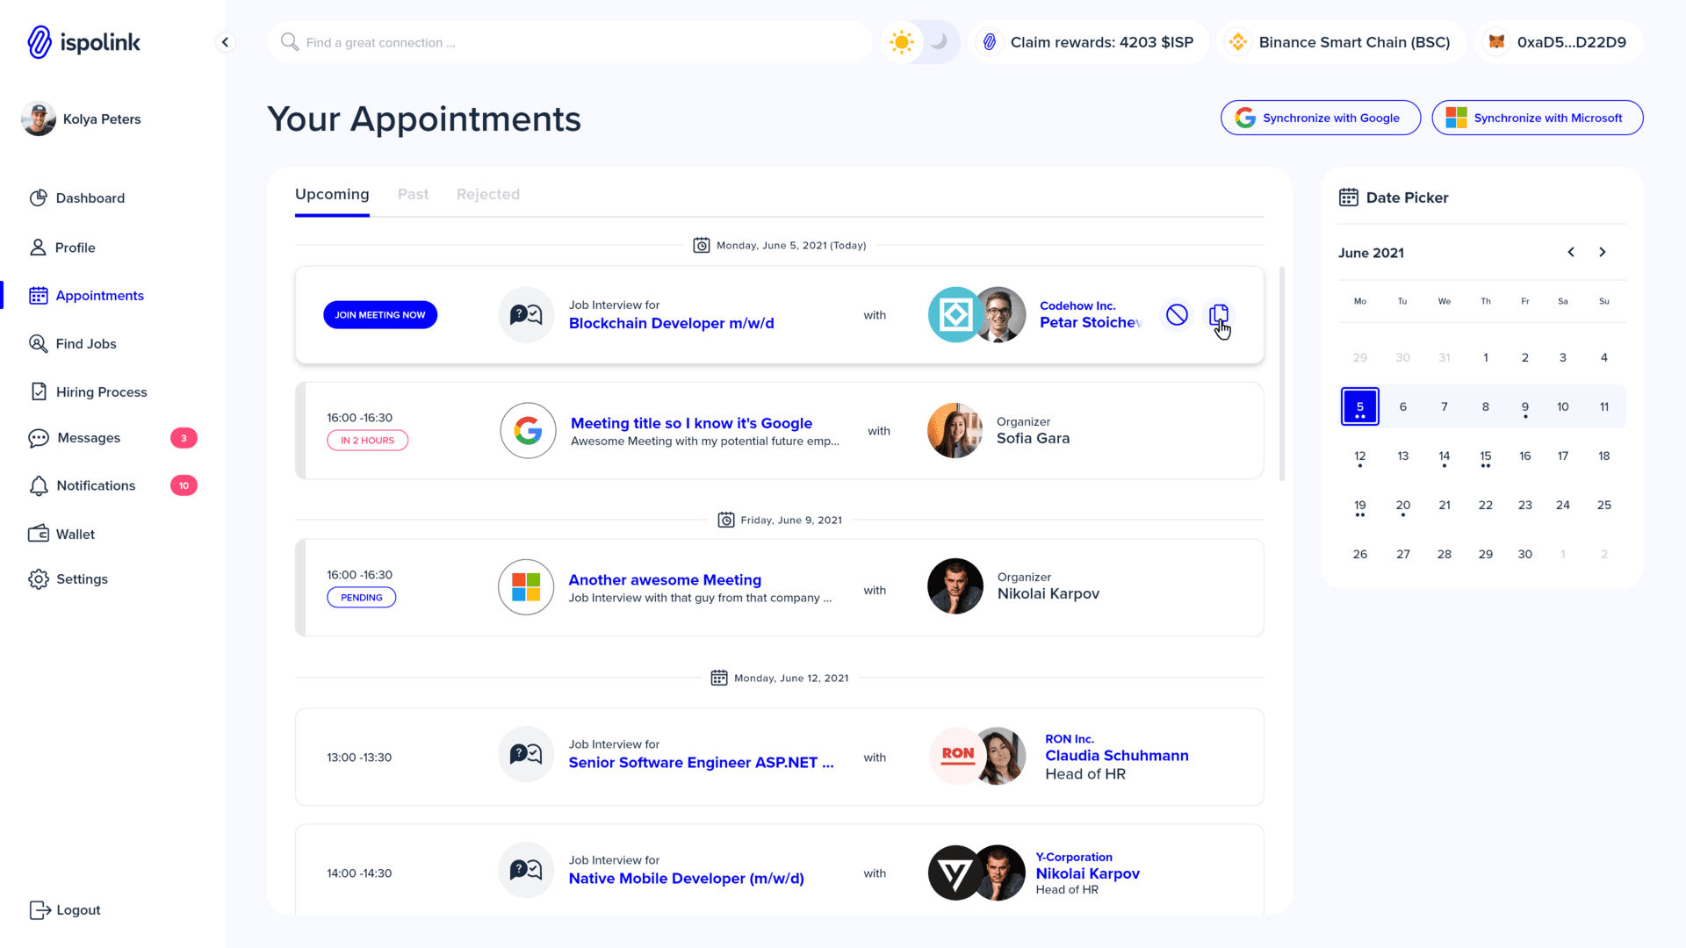Switch to the Past appointments tab
Image resolution: width=1686 pixels, height=948 pixels.
click(413, 194)
